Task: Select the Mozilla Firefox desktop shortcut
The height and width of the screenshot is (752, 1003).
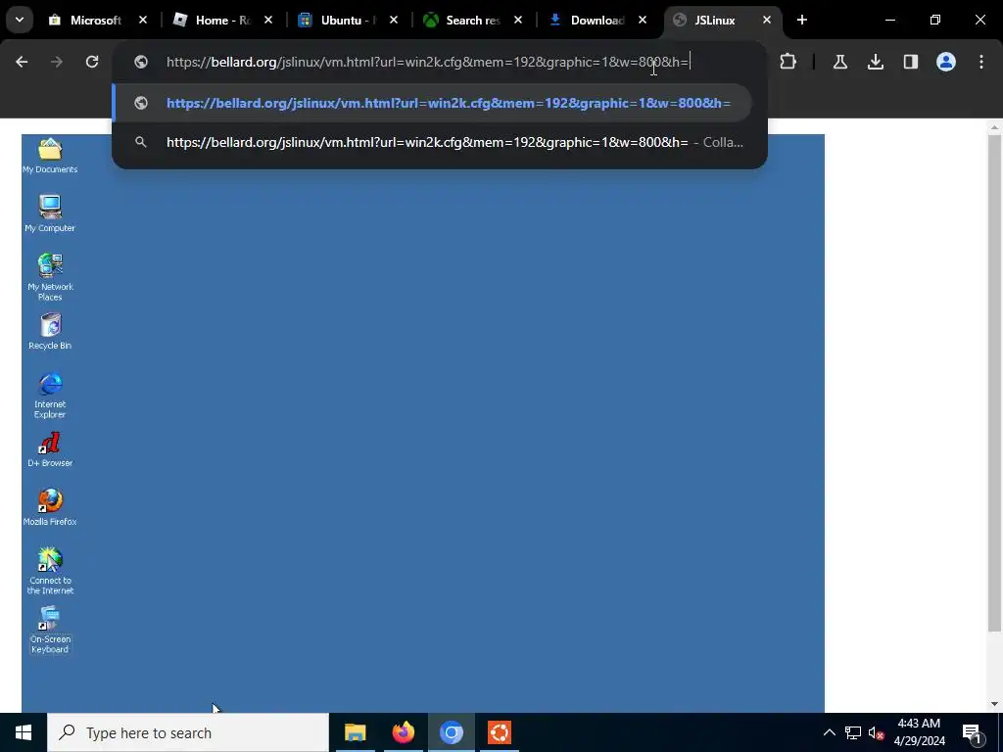Action: click(x=50, y=507)
